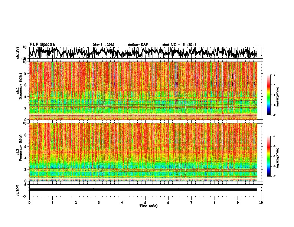Click the '10' tick on time axis
This screenshot has height=227, width=294.
pos(261,203)
